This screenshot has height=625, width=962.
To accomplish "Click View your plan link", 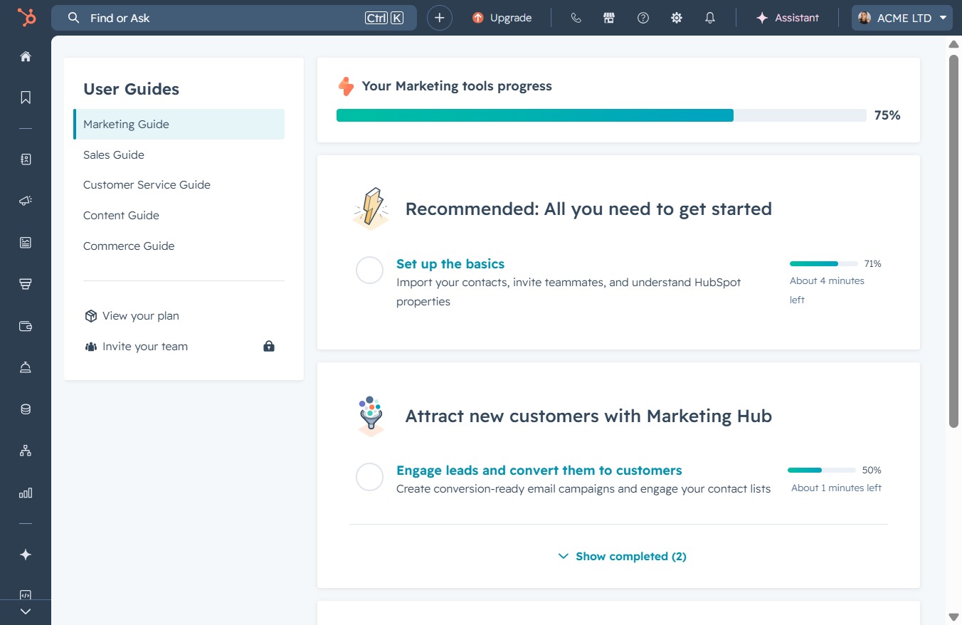I will [132, 315].
